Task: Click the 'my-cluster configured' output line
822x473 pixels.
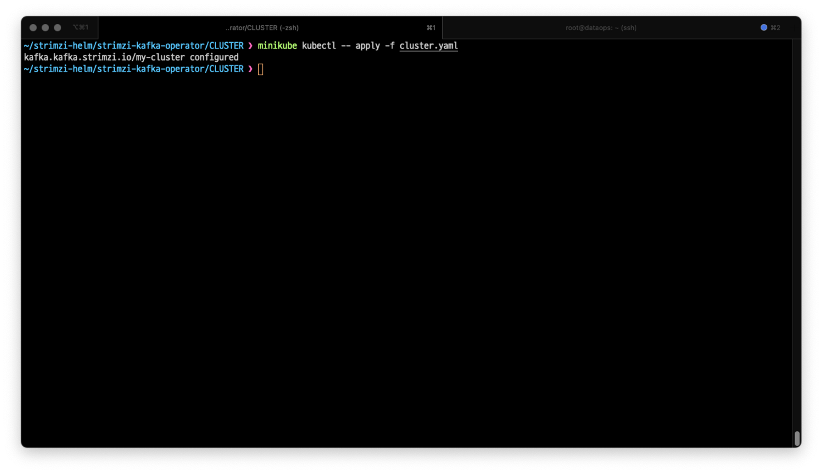Action: pyautogui.click(x=131, y=58)
